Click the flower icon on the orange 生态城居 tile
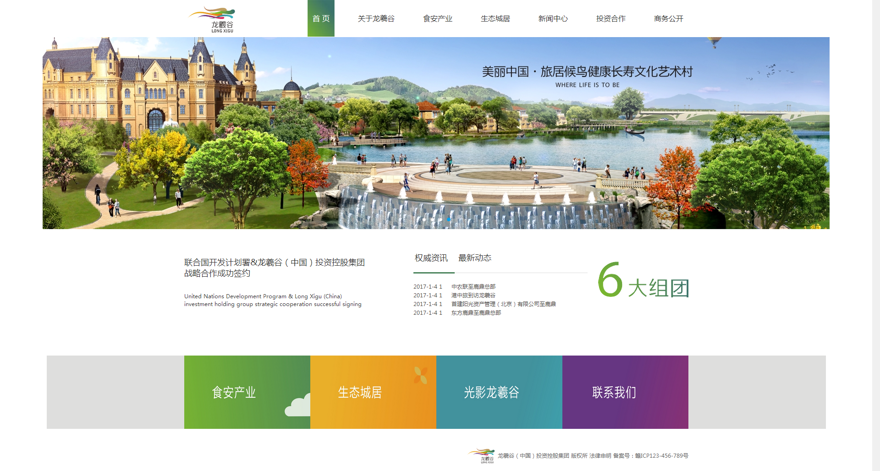The width and height of the screenshot is (880, 471). [x=420, y=375]
